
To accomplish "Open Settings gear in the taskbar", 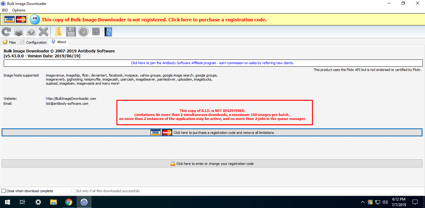I will pyautogui.click(x=38, y=202).
